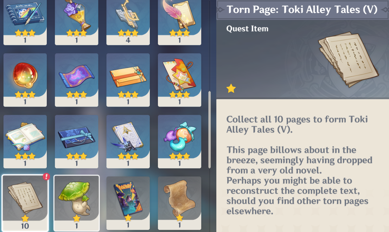Select the rolled parchment scroll item
Image resolution: width=389 pixels, height=232 pixels.
179,203
